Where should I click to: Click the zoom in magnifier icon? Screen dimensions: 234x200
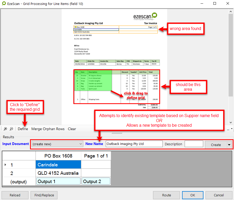5,129
